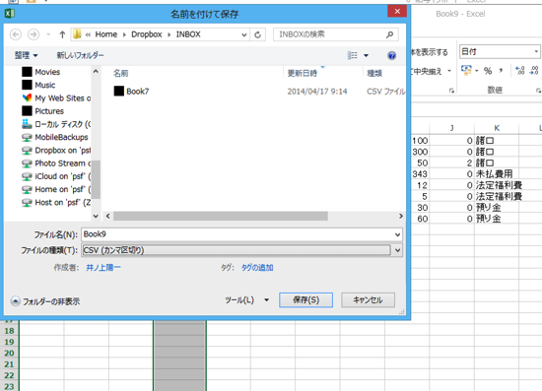Close the save dialog
Viewport: 542px width, 391px height.
click(x=397, y=12)
